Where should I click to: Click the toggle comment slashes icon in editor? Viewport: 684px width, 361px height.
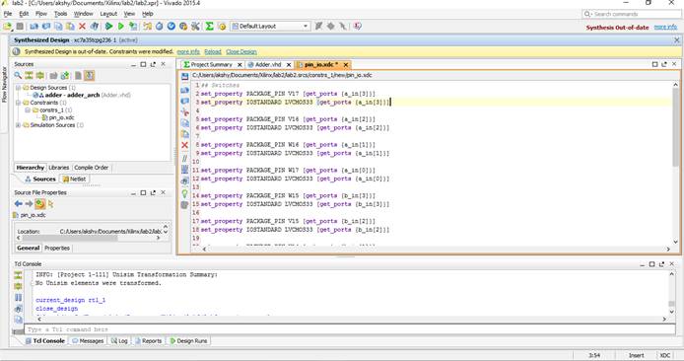pos(184,158)
